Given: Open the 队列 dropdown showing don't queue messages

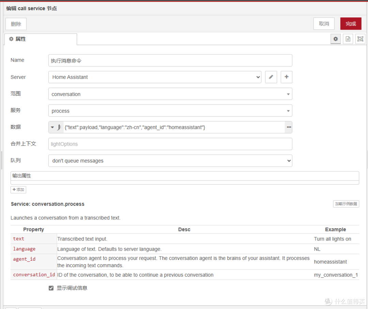Looking at the screenshot, I should click(170, 161).
